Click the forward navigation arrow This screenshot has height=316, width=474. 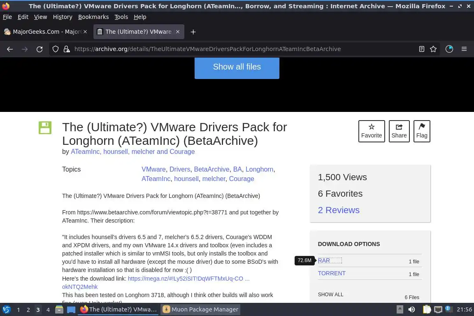click(25, 49)
